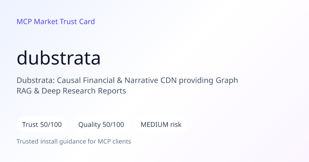Click the Trust Card words in the heading

(77, 22)
